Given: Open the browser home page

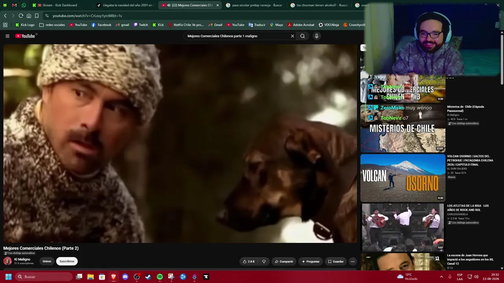Looking at the screenshot, I should [x=29, y=16].
